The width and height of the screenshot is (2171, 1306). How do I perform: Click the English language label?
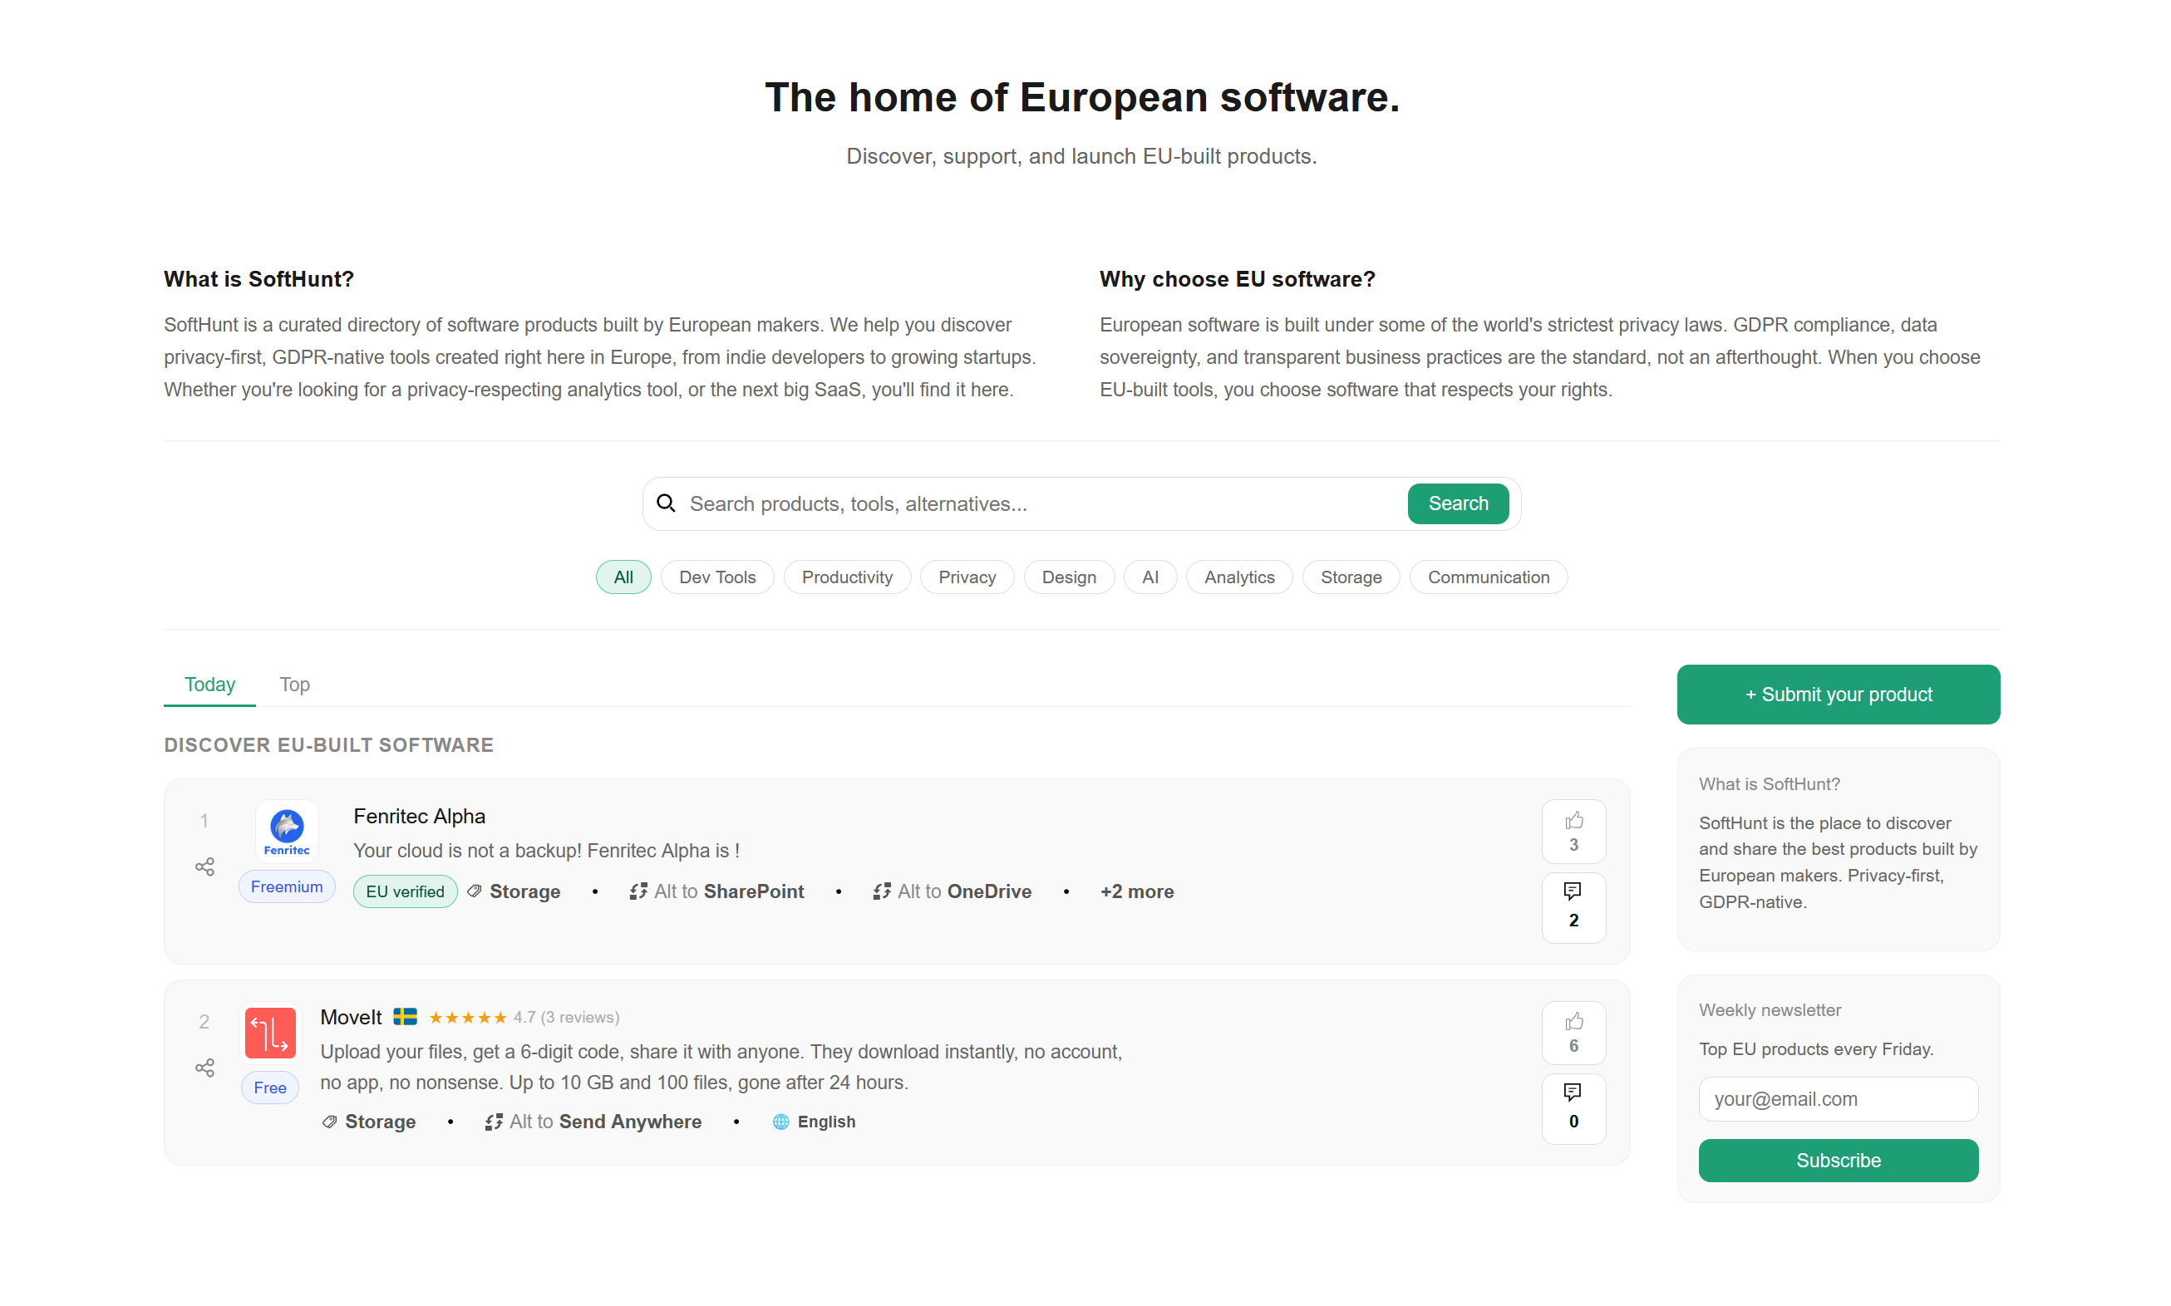[x=827, y=1122]
